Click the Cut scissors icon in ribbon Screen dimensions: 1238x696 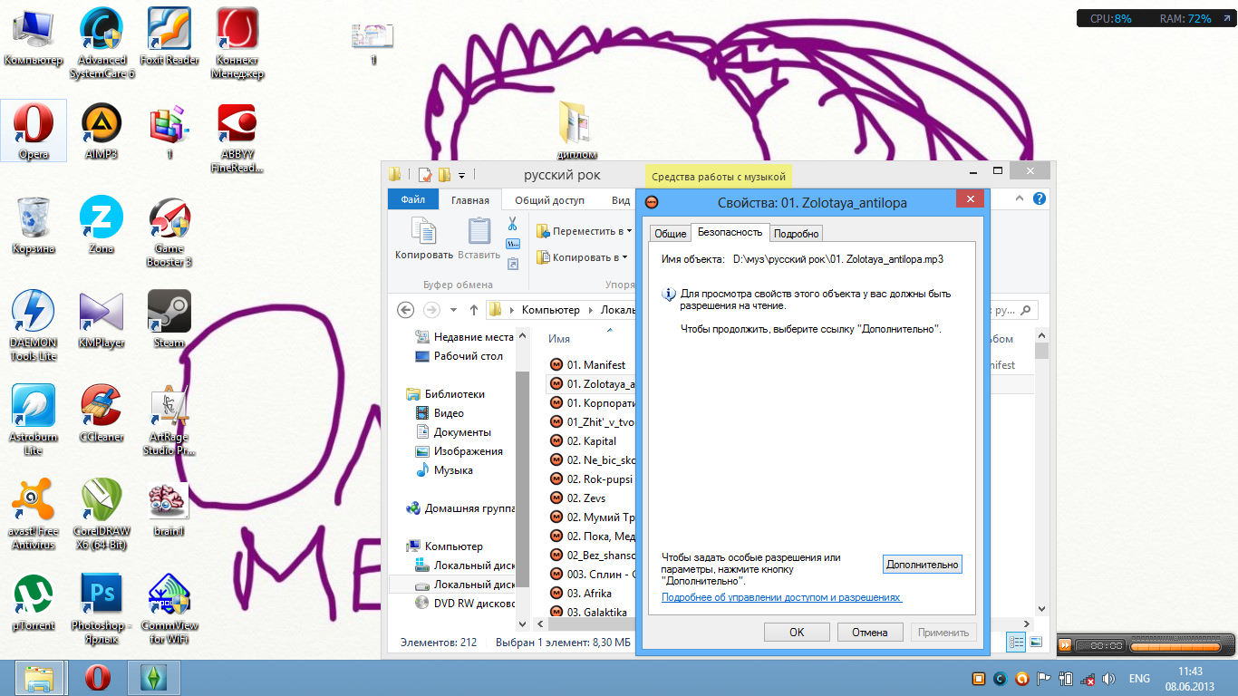point(512,224)
